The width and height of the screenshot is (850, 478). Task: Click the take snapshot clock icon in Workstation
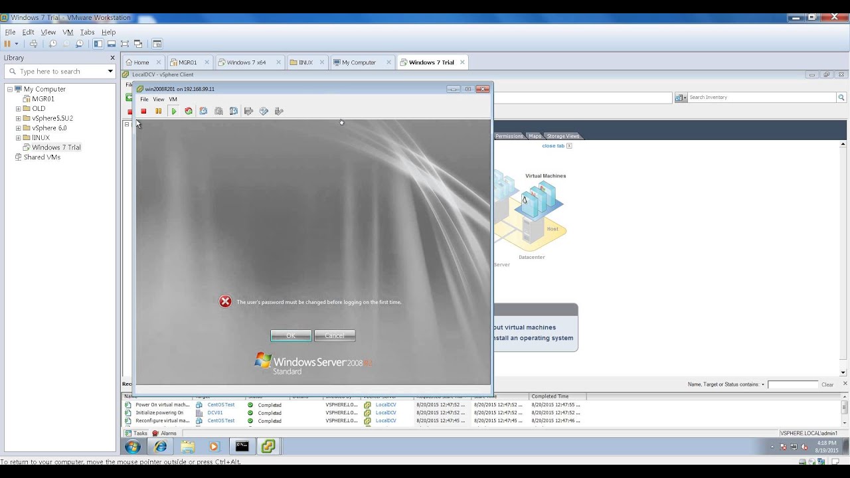[x=53, y=44]
